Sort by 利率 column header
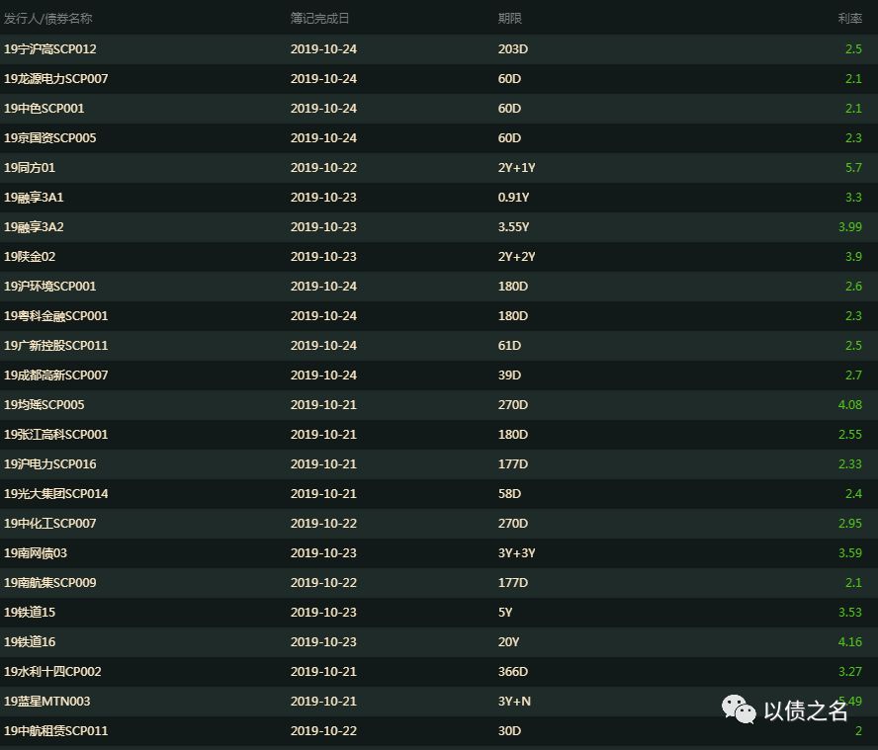 point(850,19)
